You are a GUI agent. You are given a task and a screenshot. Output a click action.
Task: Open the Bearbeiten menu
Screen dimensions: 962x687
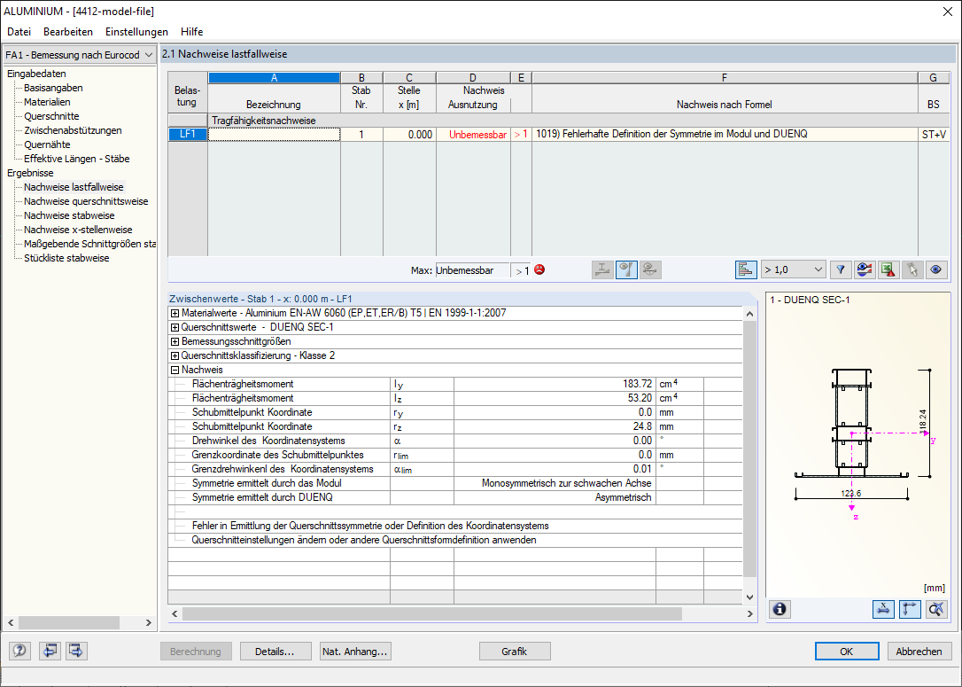[68, 32]
